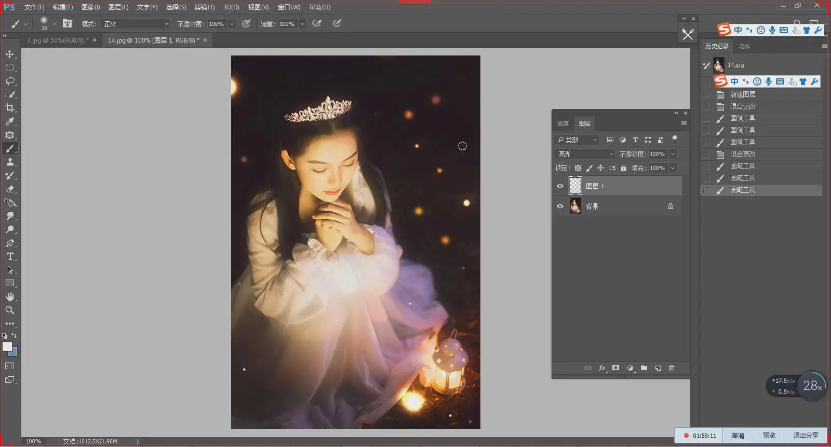
Task: Open the tool preset picker arrow
Action: pos(25,24)
